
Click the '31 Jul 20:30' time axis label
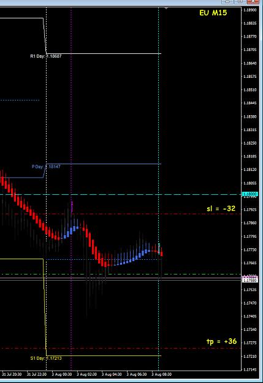coord(12,374)
